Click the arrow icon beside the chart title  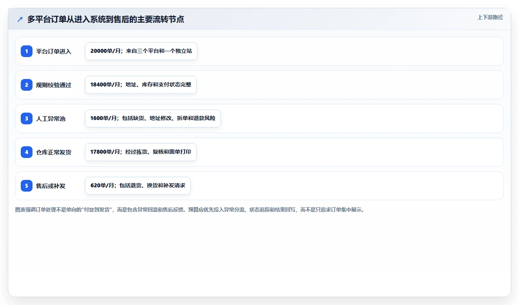[x=20, y=20]
